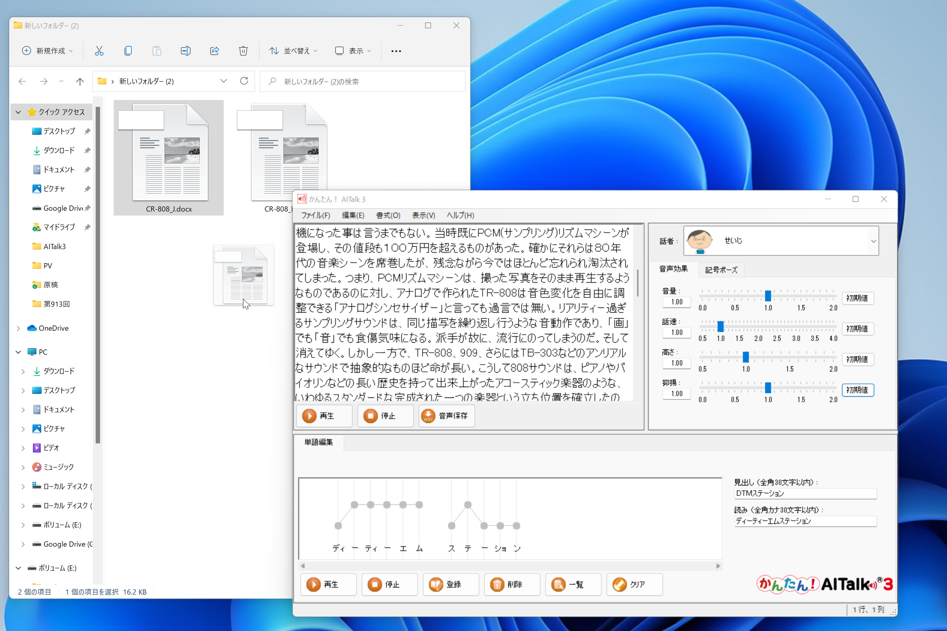
Task: Click the Rename icon in Explorer toolbar
Action: click(x=185, y=51)
